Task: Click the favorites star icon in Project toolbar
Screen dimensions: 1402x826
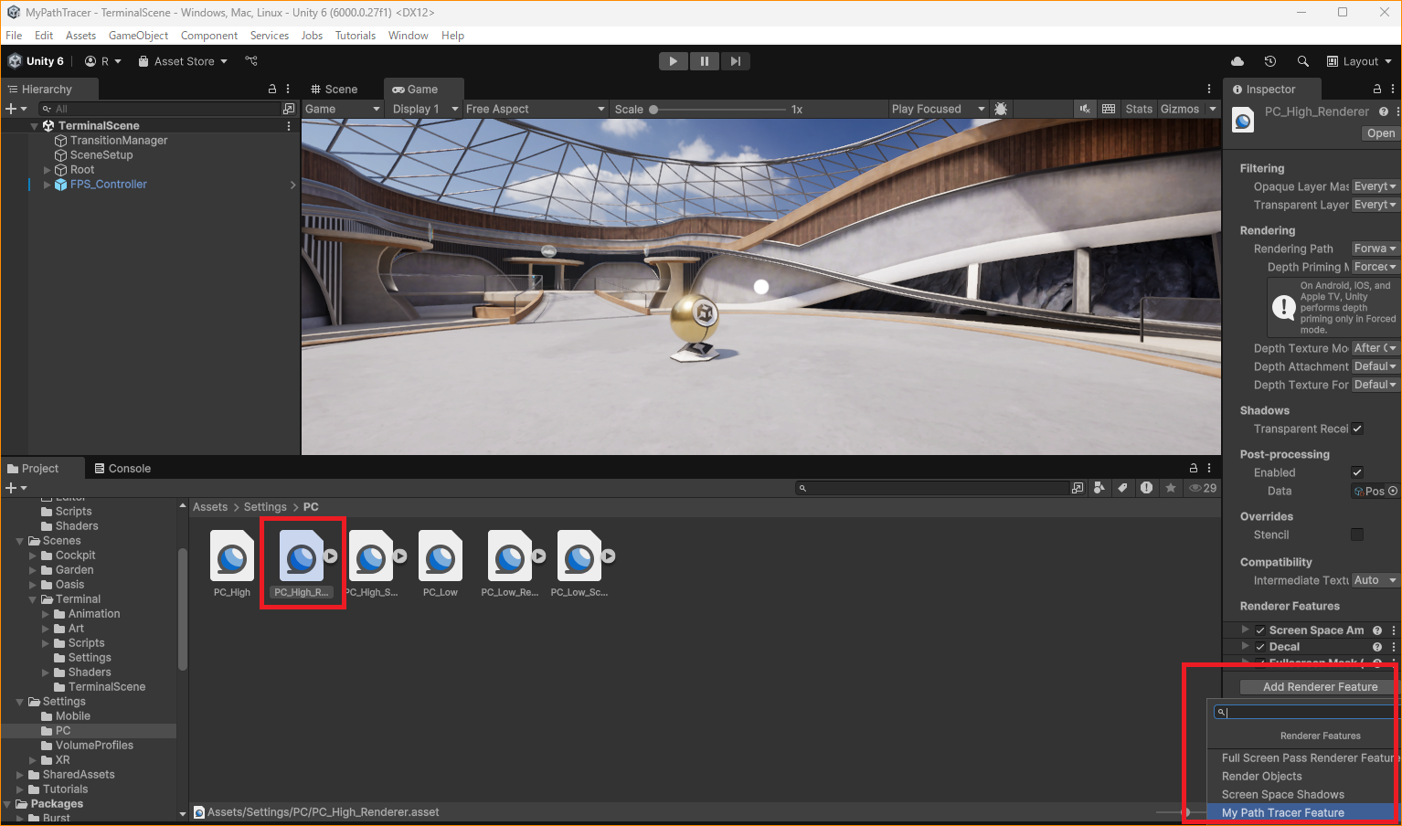Action: coord(1171,488)
